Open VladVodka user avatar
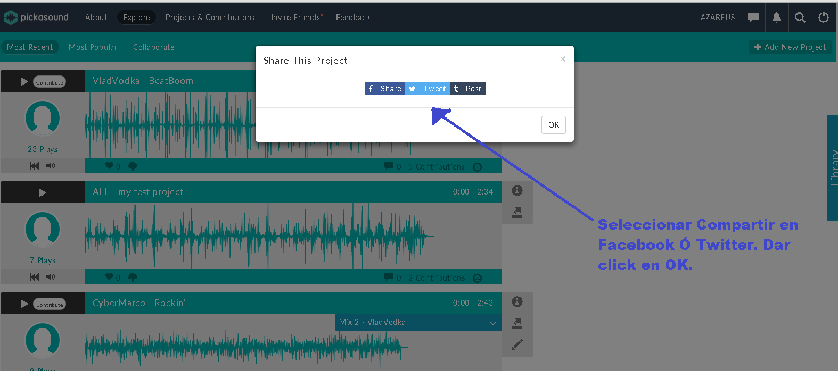Viewport: 838px width, 371px height. click(43, 119)
